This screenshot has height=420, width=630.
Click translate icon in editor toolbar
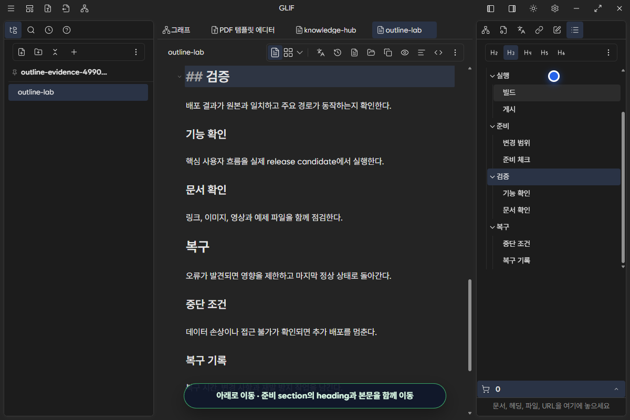[x=321, y=52]
